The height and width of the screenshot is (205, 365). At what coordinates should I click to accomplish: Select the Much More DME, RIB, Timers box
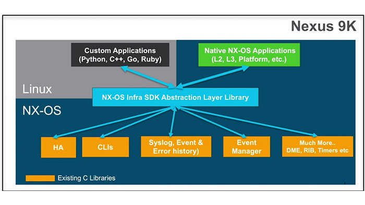(x=318, y=147)
